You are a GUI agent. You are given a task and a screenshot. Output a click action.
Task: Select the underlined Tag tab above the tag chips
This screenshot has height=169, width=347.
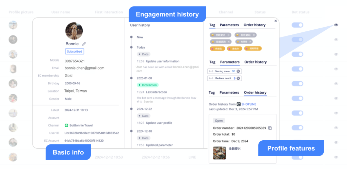coord(212,25)
